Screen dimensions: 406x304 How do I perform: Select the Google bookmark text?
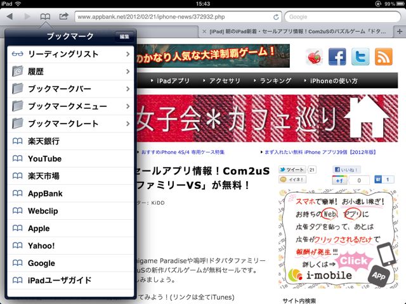click(41, 263)
